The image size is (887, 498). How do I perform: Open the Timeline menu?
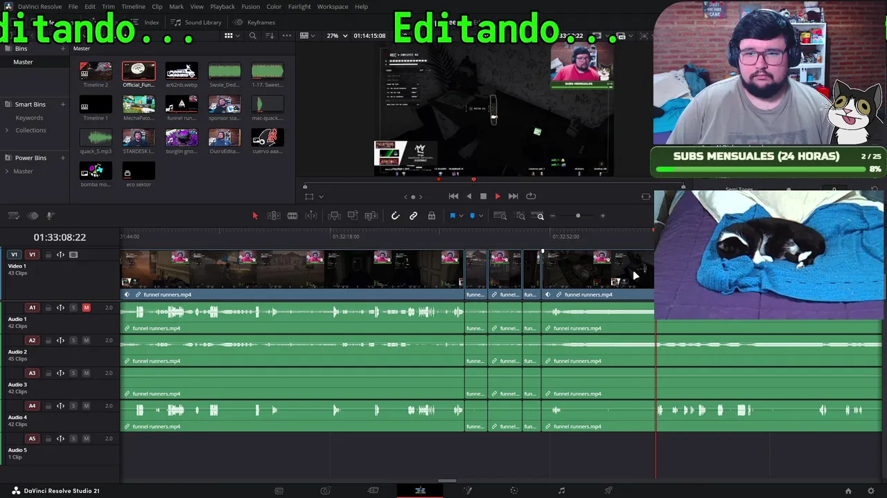click(133, 6)
